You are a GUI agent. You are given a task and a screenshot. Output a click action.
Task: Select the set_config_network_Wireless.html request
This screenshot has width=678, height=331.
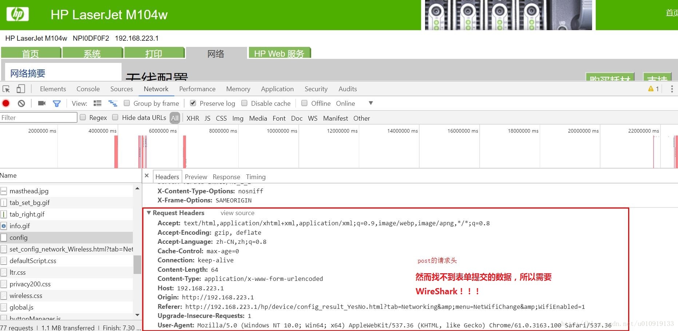pos(66,249)
